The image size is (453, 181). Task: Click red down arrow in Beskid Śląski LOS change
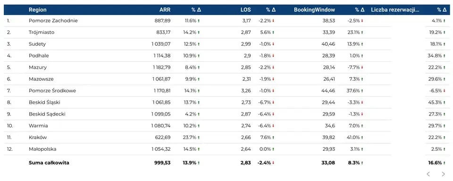tap(273, 102)
